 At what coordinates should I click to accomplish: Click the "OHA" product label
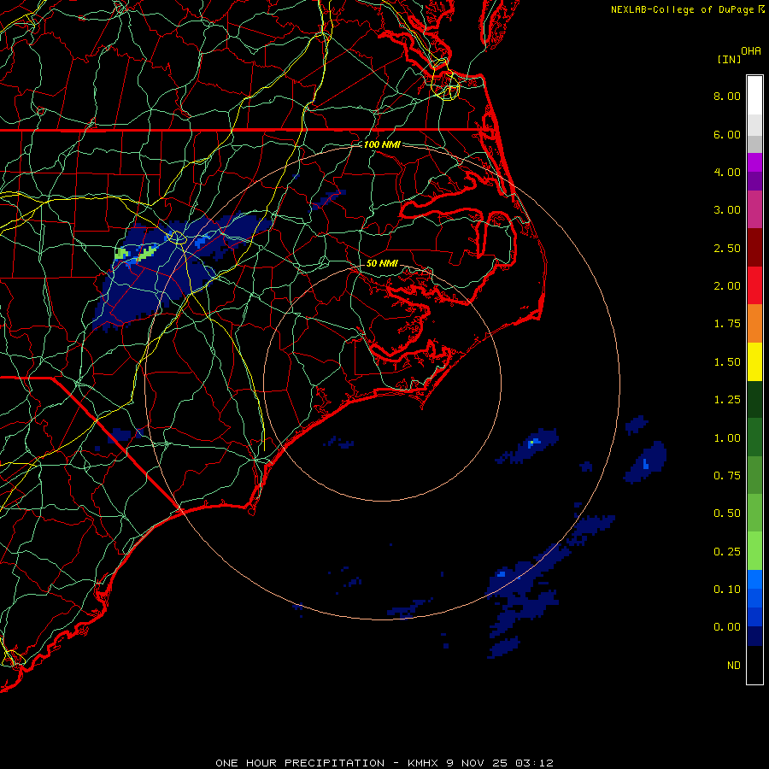pyautogui.click(x=751, y=51)
